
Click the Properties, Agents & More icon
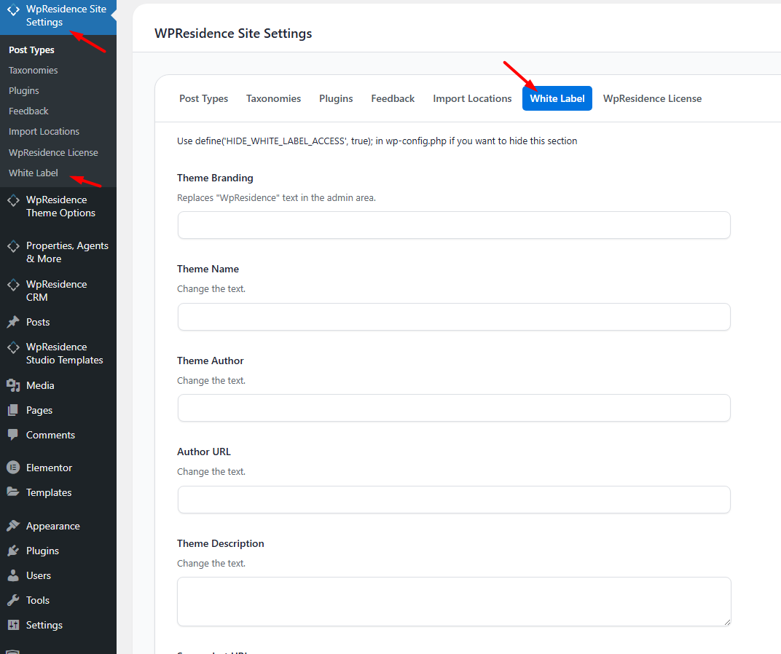pos(13,246)
